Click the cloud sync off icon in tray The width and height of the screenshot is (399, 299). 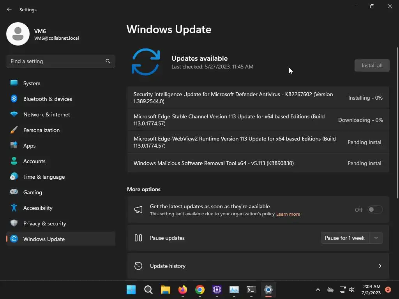pos(330,290)
